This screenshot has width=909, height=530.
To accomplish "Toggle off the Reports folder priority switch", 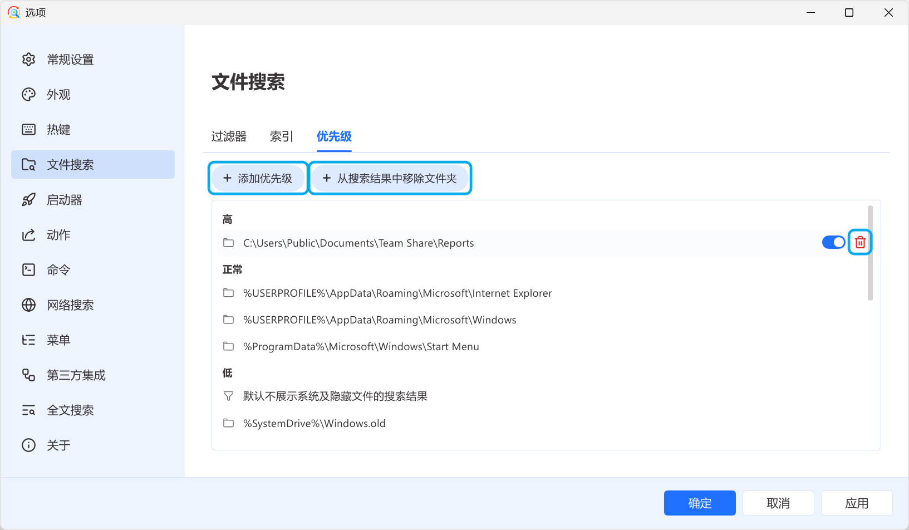I will point(833,242).
